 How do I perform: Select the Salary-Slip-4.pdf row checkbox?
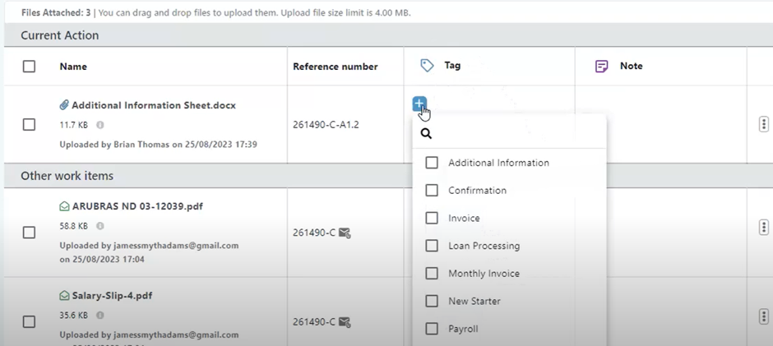(x=29, y=322)
